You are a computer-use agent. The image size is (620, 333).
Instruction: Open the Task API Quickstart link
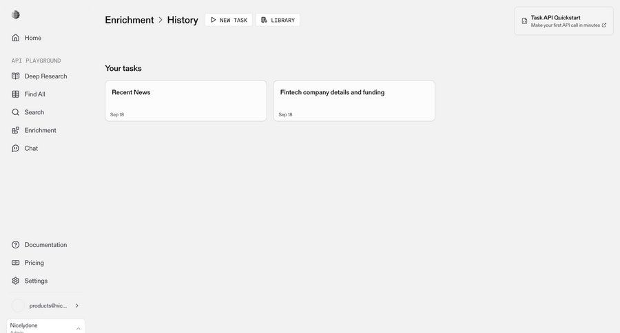point(564,21)
